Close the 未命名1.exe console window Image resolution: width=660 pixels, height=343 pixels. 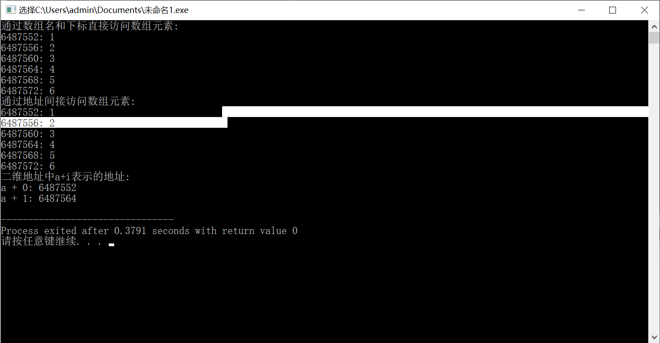tap(644, 10)
